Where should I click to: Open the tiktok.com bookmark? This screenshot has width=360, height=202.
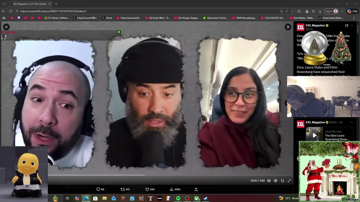click(331, 18)
